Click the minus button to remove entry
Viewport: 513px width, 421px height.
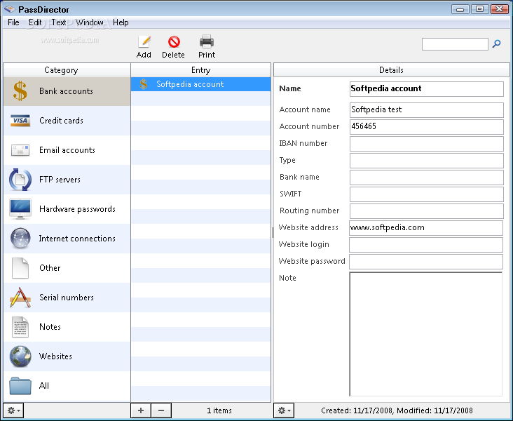point(161,410)
